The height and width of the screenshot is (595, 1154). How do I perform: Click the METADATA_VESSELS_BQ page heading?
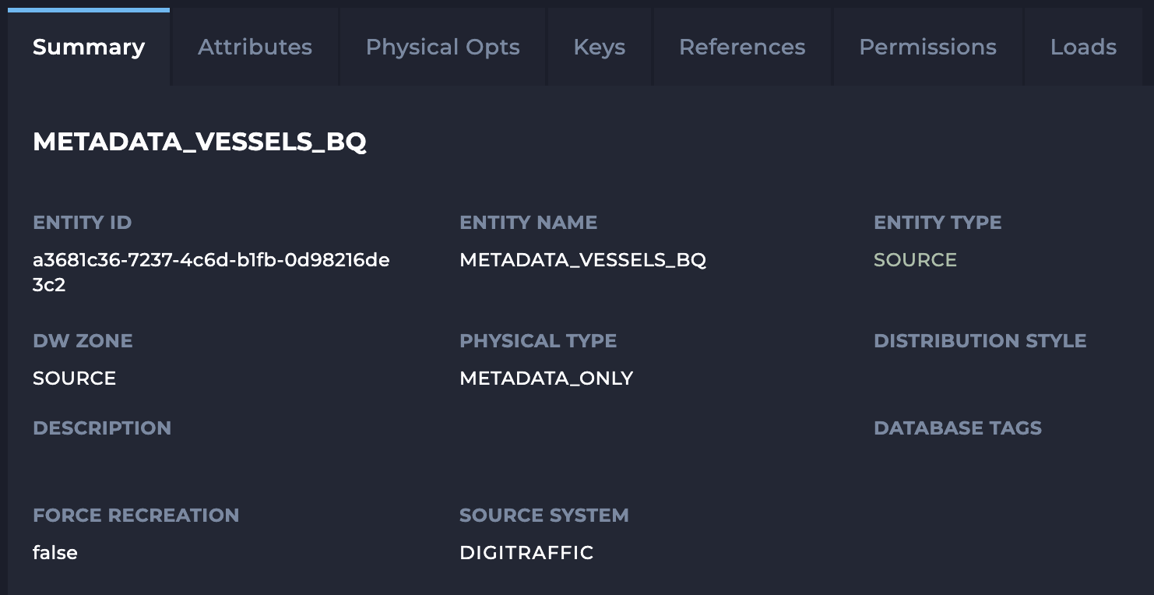pyautogui.click(x=199, y=142)
